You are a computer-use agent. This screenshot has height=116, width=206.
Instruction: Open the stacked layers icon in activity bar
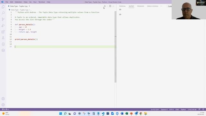3,50
